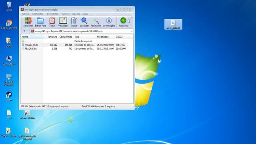The image size is (256, 144).
Task: Expand the toolbar overflow chevron
Action: pyautogui.click(x=132, y=17)
